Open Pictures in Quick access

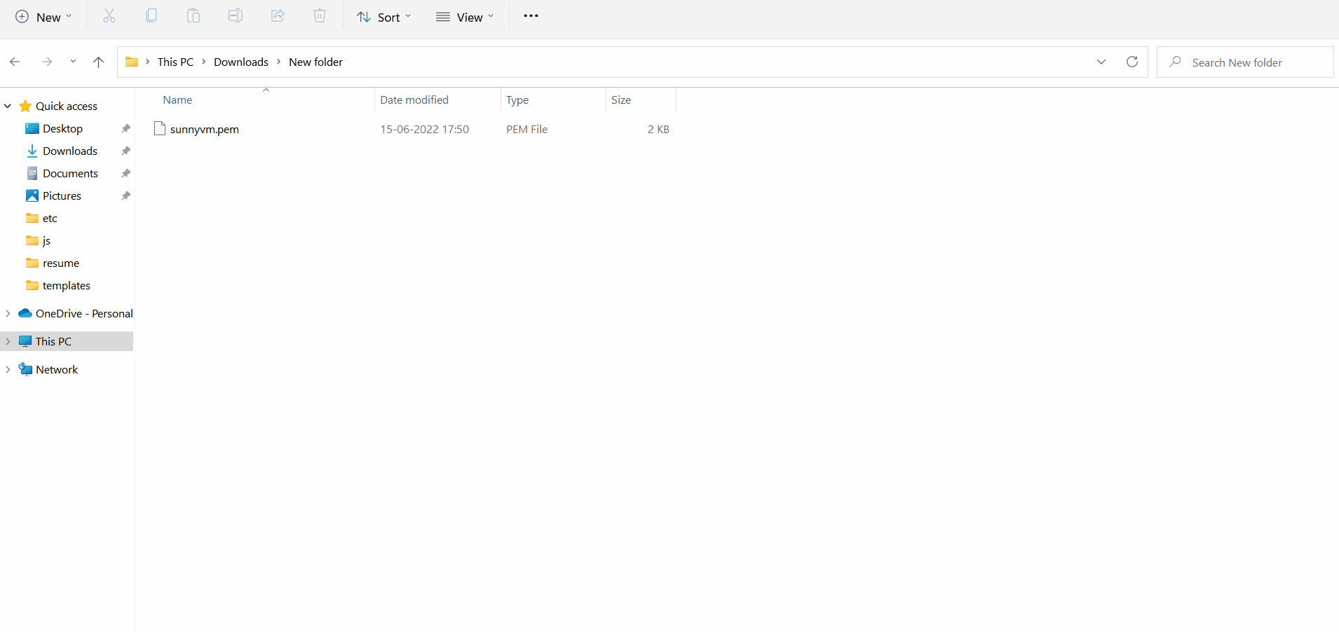(62, 195)
